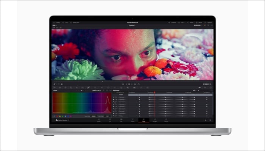Select the Master keyframe track
The image size is (265, 151).
tap(121, 95)
